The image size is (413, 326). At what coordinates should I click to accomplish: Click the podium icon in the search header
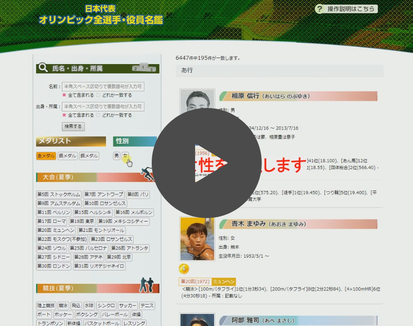coord(144,68)
